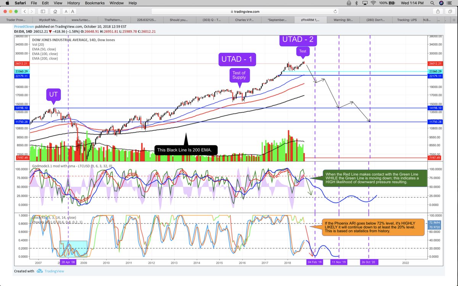Show all tabs overview
Screen dimensions: 458x286
tap(450, 12)
